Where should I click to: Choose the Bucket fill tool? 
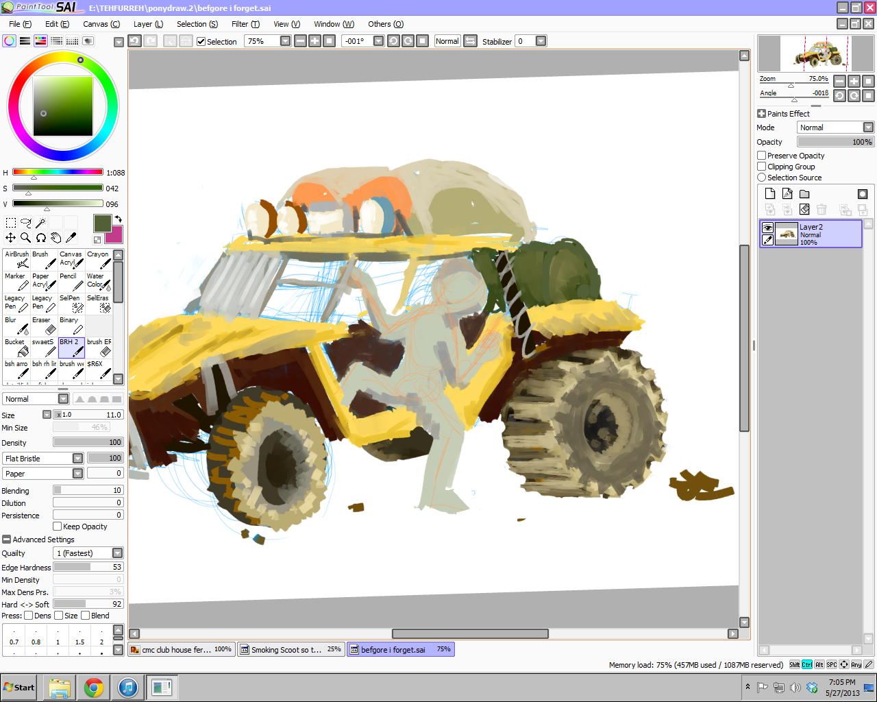[16, 347]
